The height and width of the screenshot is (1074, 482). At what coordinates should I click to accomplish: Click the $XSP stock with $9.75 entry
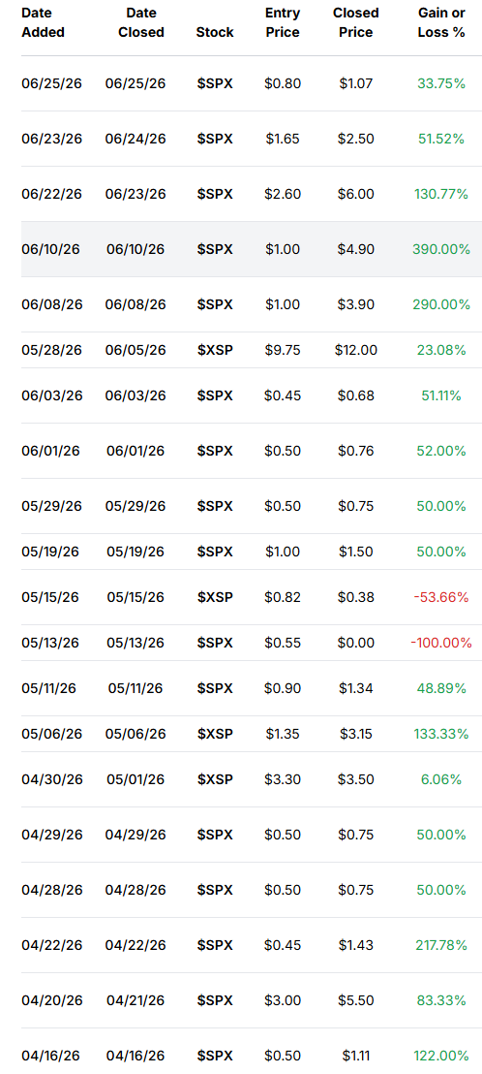215,350
